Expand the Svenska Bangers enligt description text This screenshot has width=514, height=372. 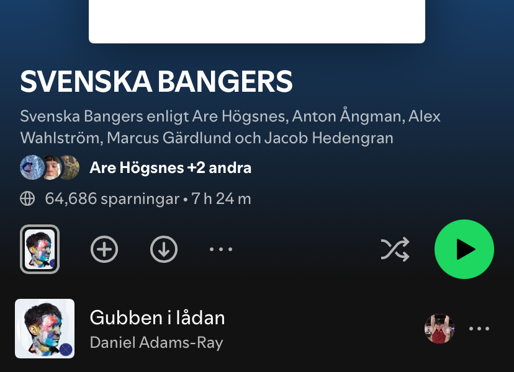pos(230,127)
